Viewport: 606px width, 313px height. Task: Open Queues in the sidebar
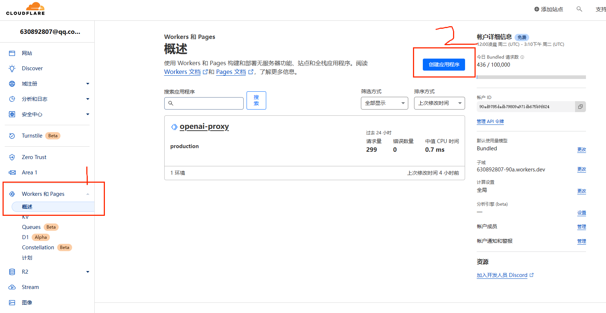pyautogui.click(x=31, y=227)
